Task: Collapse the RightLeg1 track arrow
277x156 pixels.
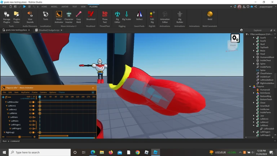Action: tap(4, 132)
